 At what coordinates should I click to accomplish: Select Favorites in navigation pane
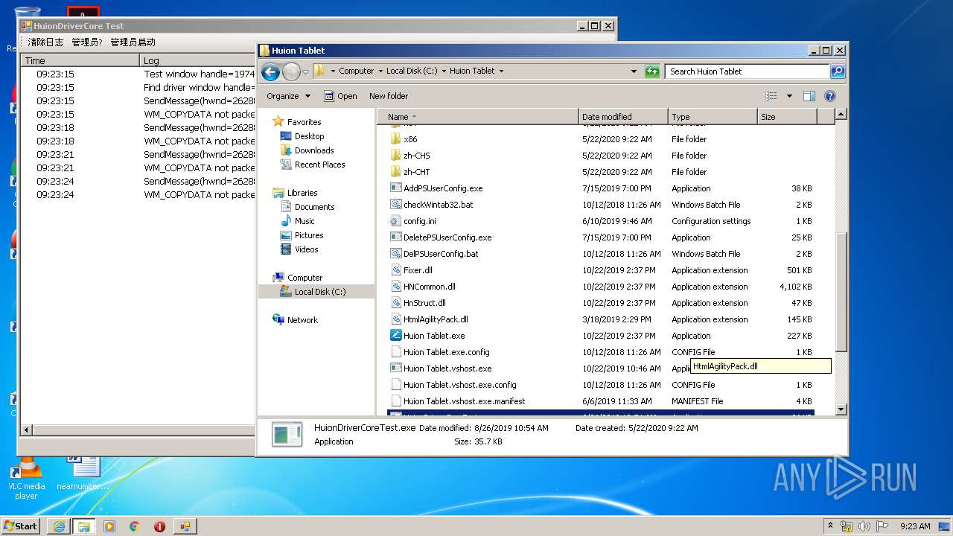(304, 122)
